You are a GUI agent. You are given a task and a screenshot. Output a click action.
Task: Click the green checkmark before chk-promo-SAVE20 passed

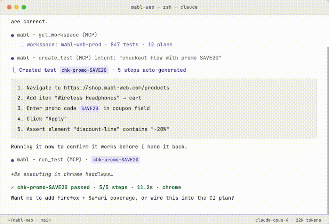[13, 187]
